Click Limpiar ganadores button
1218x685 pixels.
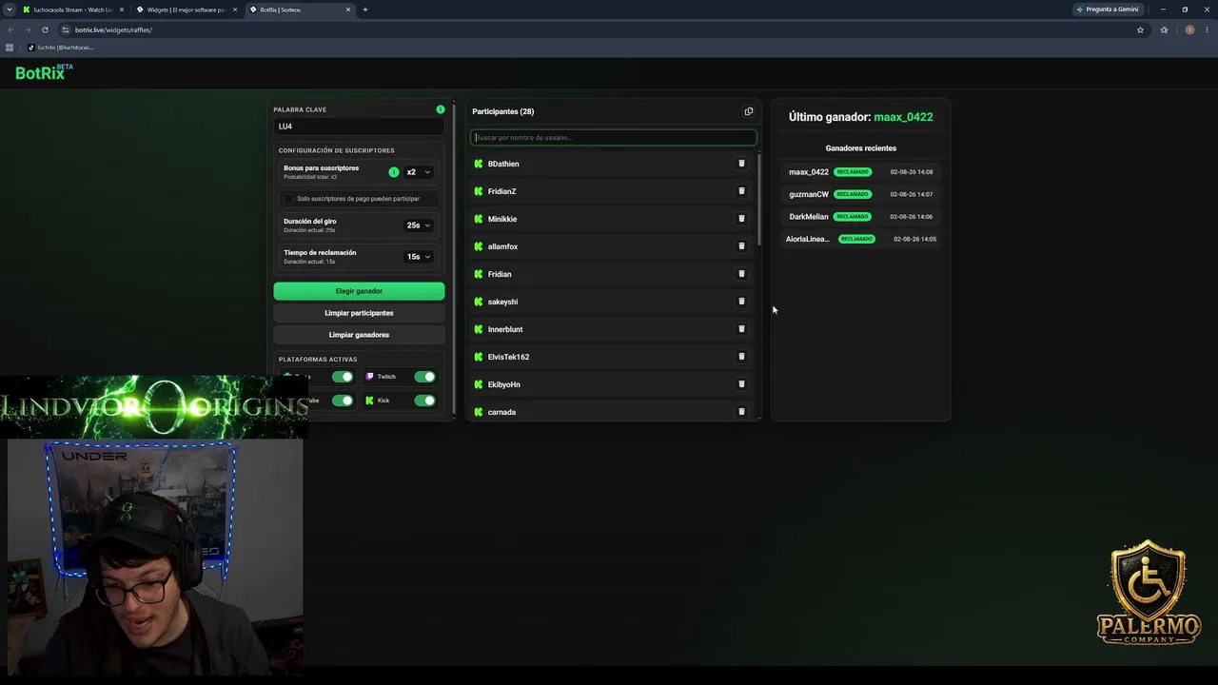click(359, 335)
